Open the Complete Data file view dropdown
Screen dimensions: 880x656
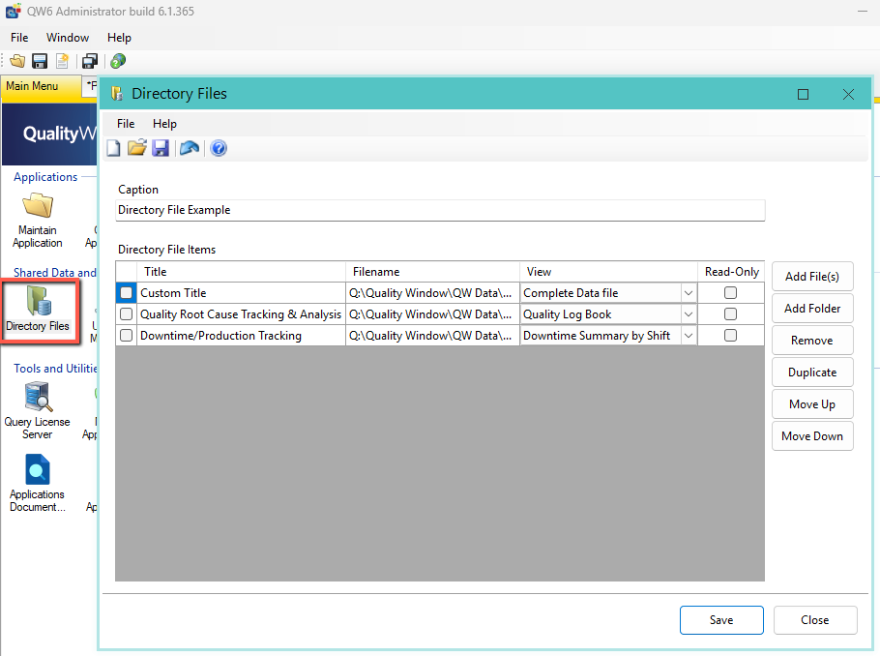pyautogui.click(x=687, y=292)
